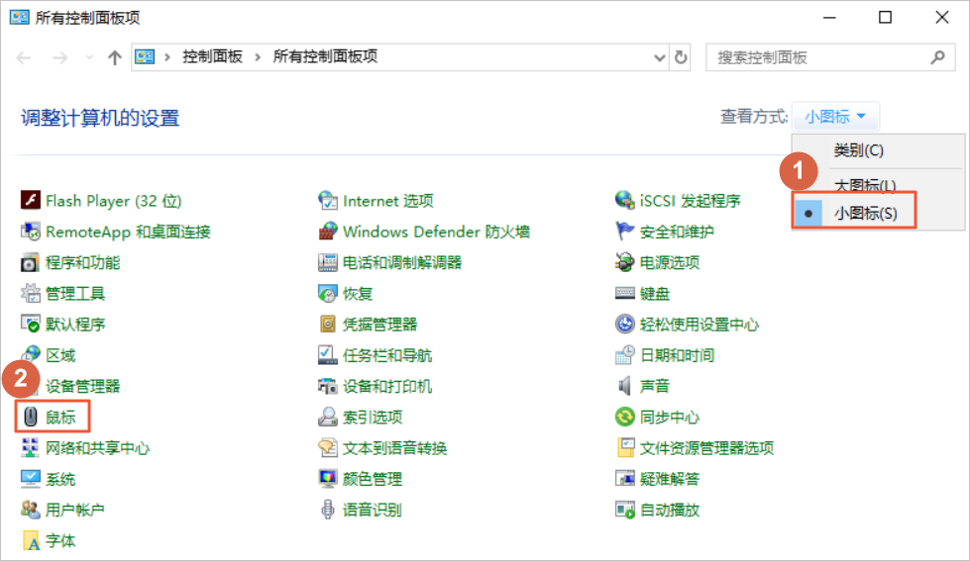Select the 小图标(S) radio option

864,213
